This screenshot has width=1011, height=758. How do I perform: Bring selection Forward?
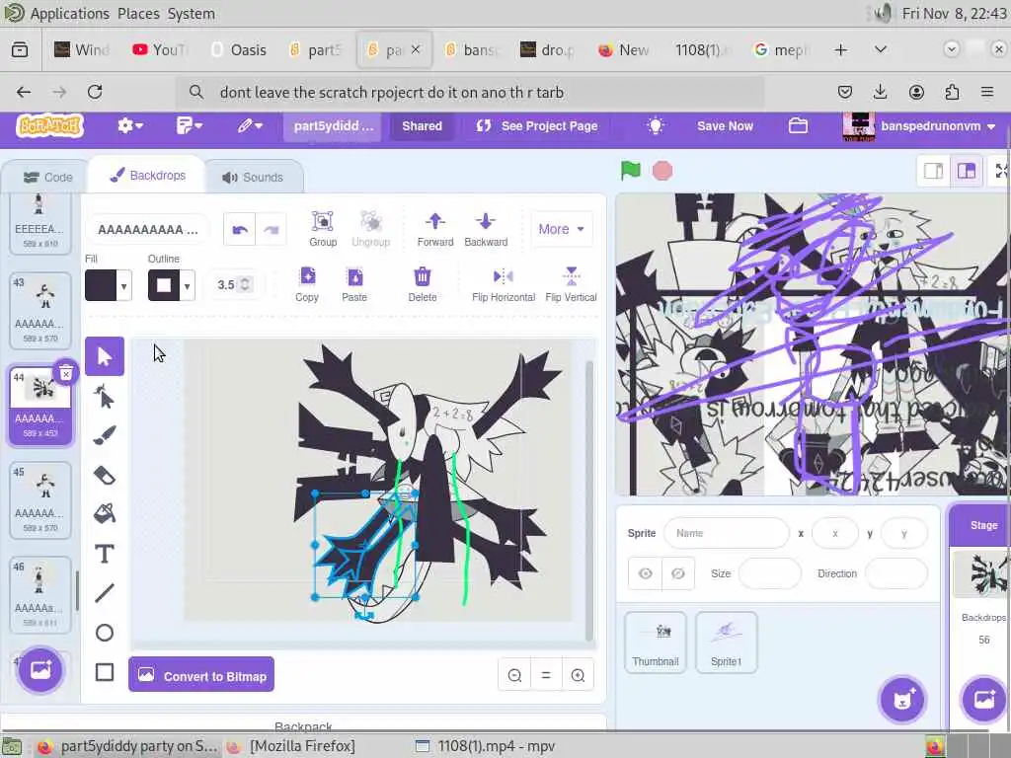click(435, 229)
